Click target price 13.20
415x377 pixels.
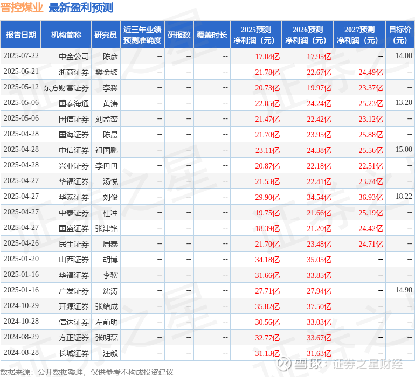pyautogui.click(x=404, y=103)
